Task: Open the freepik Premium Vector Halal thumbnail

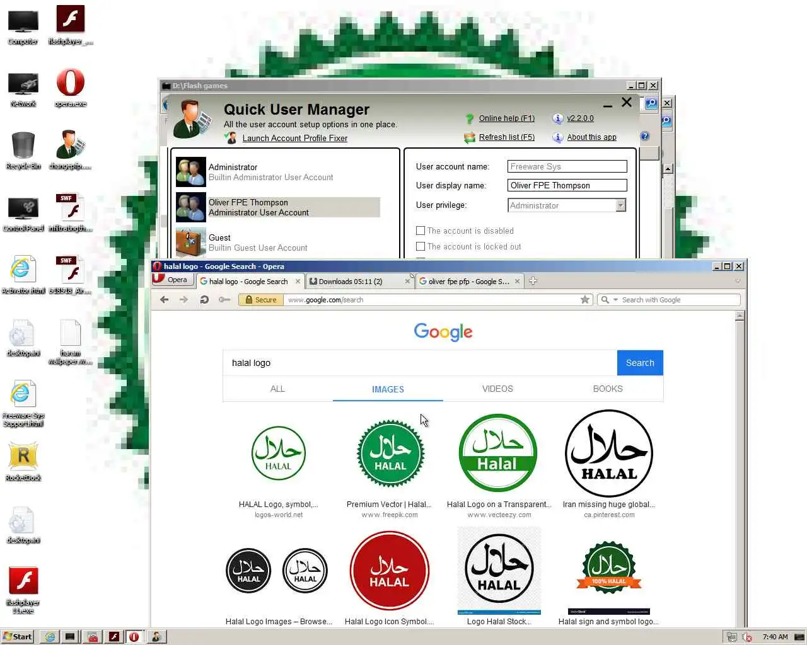Action: 390,454
